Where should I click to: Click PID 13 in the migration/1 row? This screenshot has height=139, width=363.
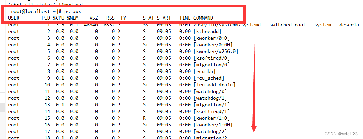pos(47,105)
